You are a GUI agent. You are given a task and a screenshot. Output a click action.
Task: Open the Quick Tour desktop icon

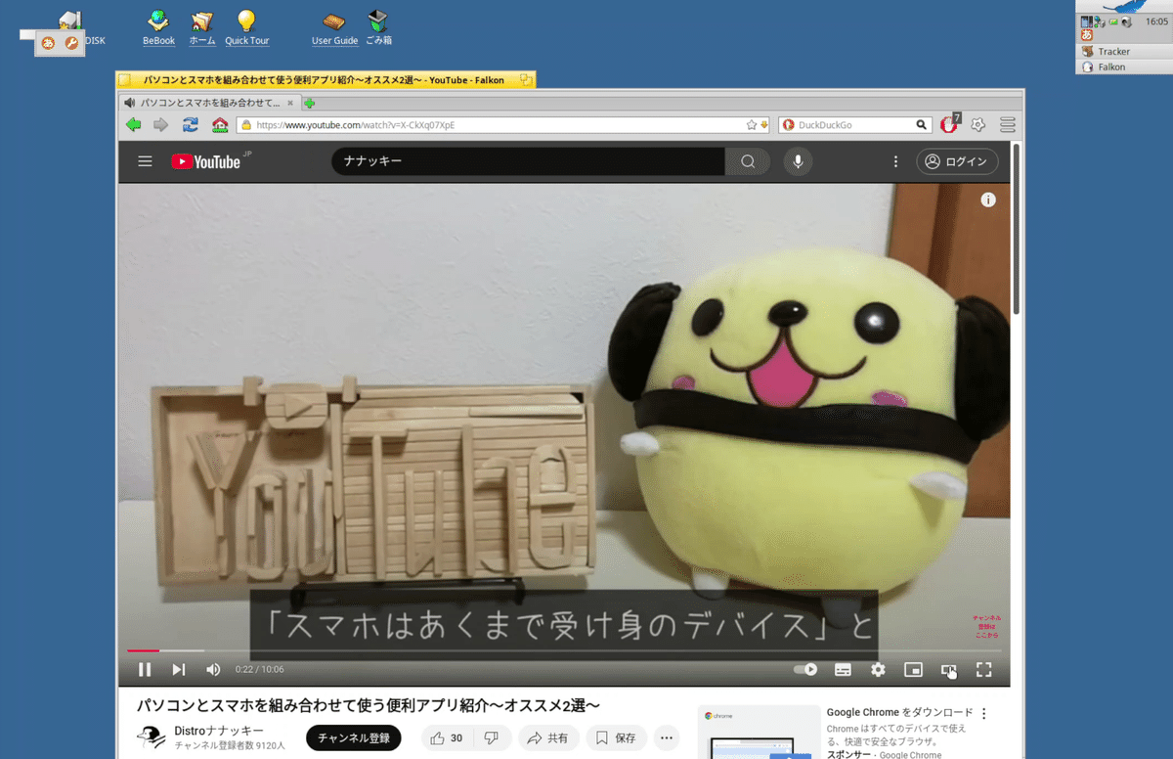pos(246,28)
